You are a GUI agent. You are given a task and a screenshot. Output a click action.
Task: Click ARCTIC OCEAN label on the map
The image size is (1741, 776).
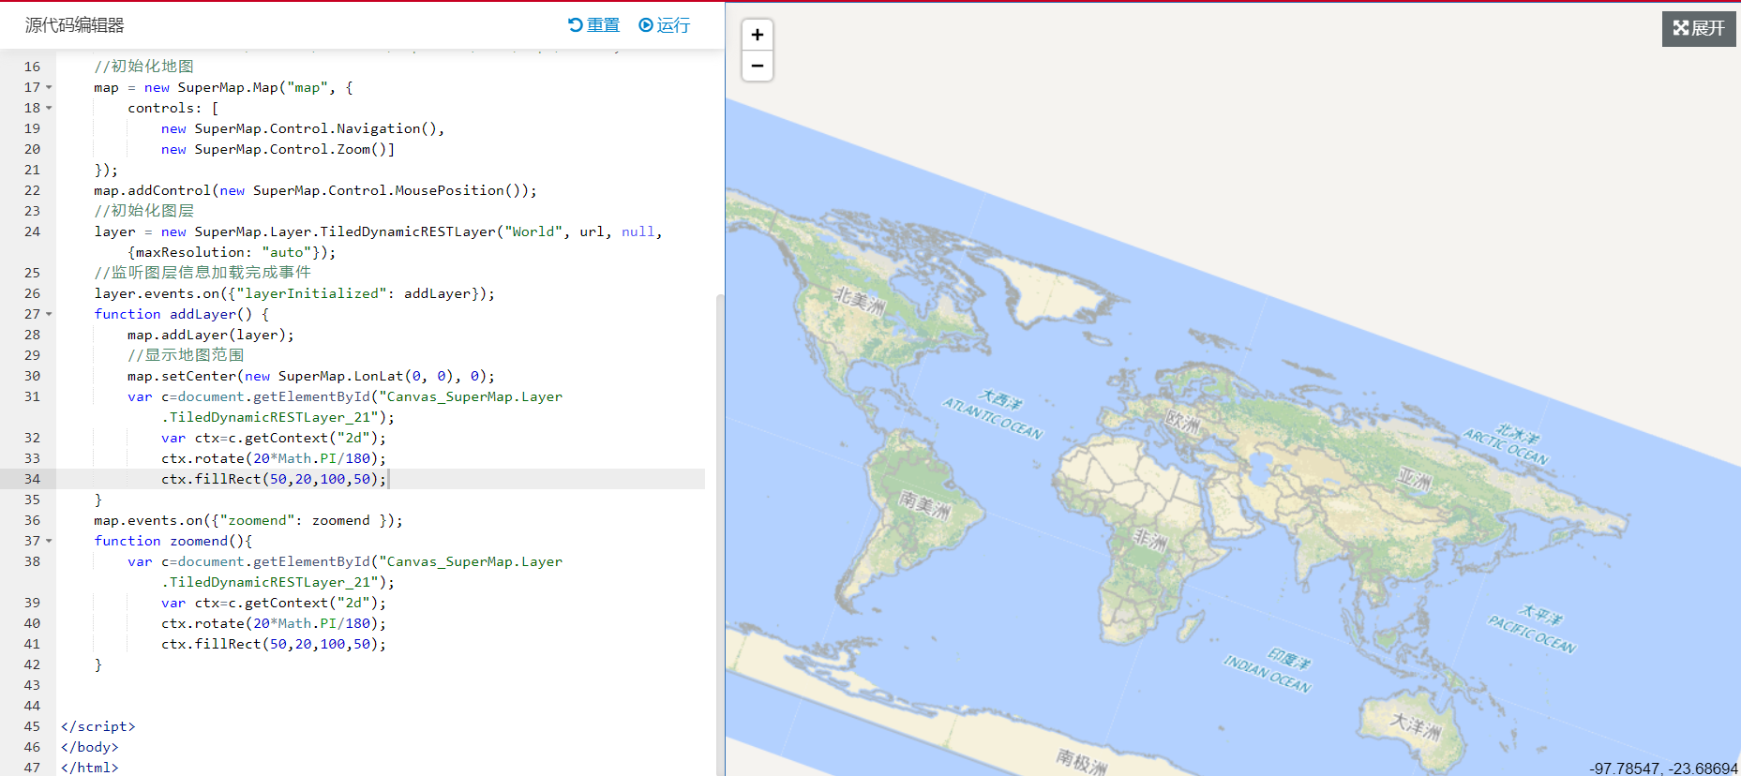point(1507,447)
